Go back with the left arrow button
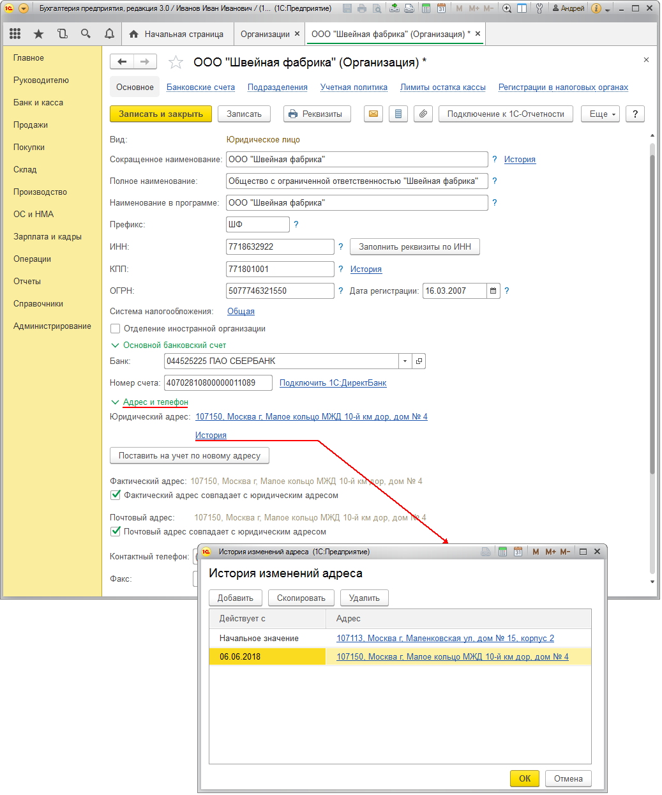This screenshot has height=795, width=662. pos(122,61)
